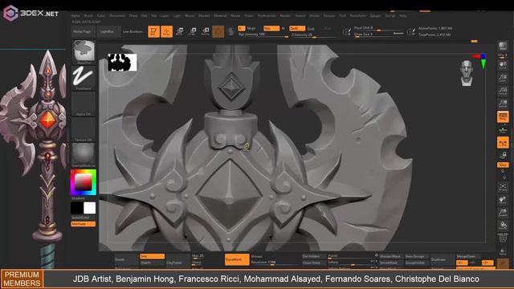Toggle the Alternate button
Image resolution: width=514 pixels, height=289 pixels.
pos(84,224)
